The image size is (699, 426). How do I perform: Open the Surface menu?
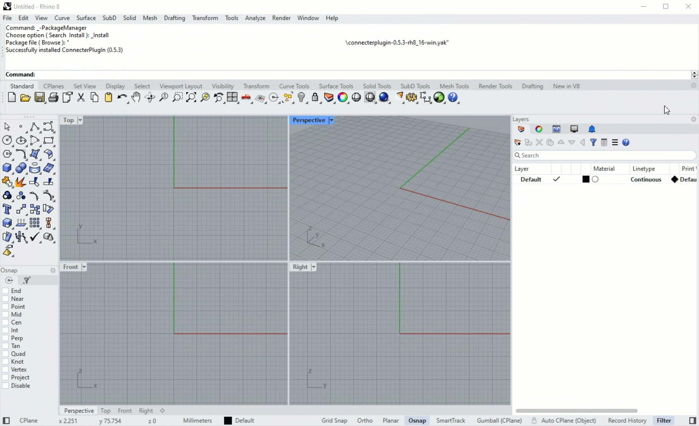click(86, 18)
